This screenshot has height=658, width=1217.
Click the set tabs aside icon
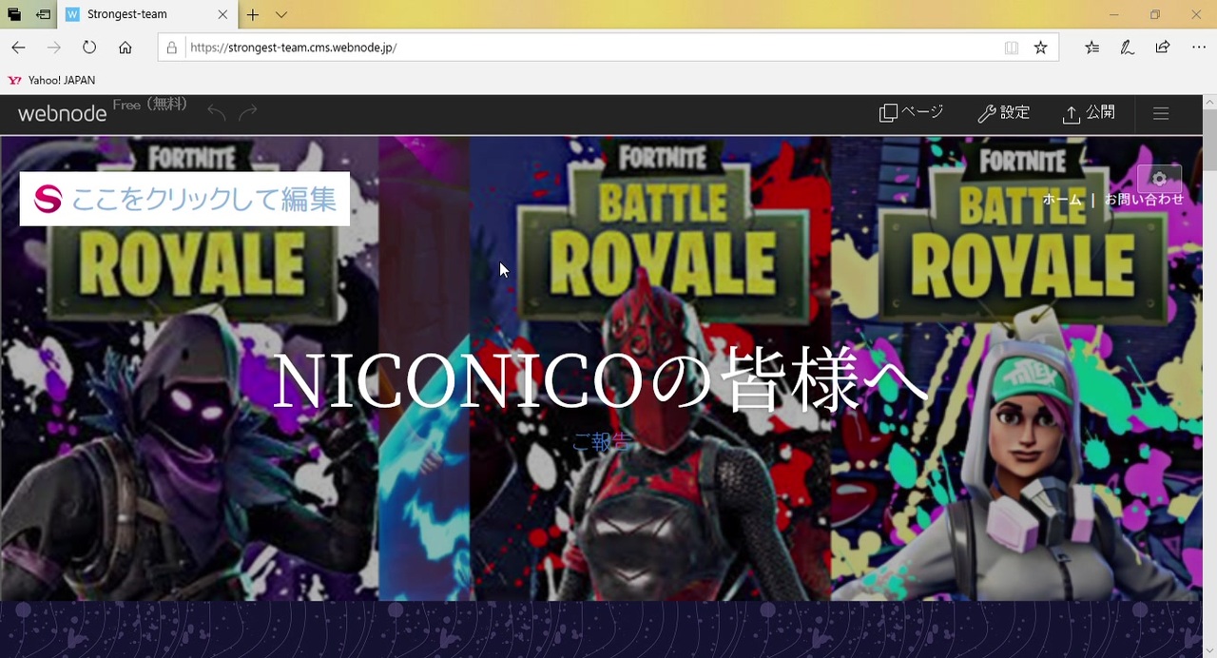(44, 14)
